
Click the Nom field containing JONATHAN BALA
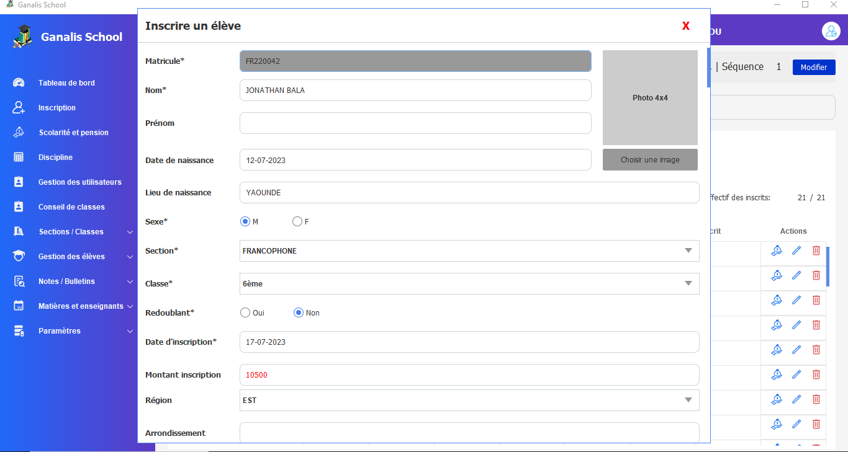click(415, 90)
